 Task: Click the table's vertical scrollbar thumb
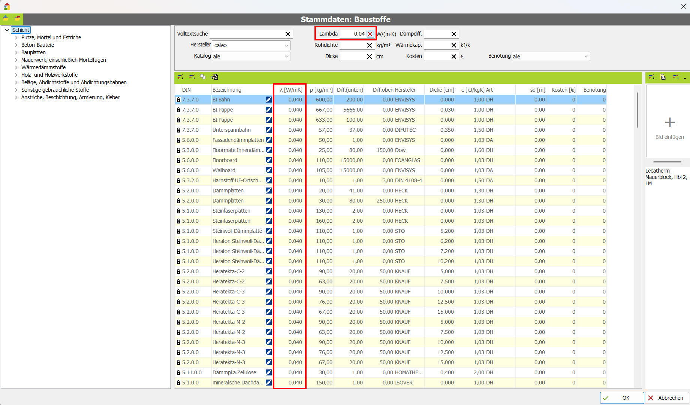click(637, 110)
